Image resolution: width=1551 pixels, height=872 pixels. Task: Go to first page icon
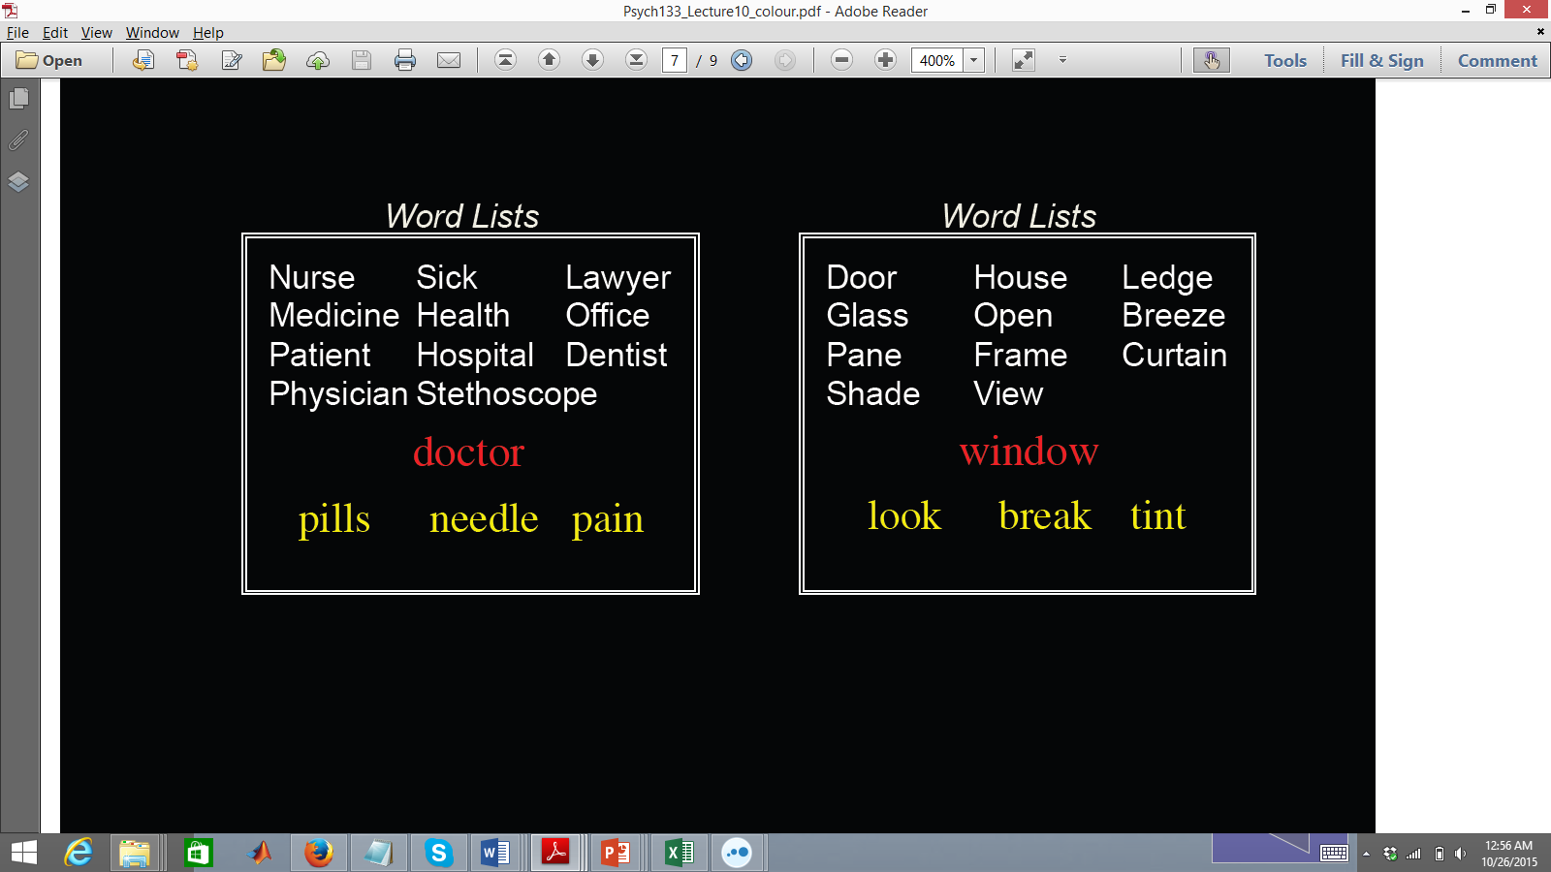505,60
